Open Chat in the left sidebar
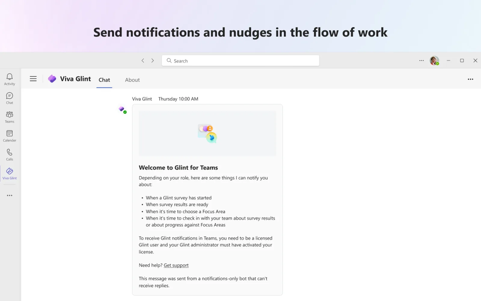 coord(10,98)
